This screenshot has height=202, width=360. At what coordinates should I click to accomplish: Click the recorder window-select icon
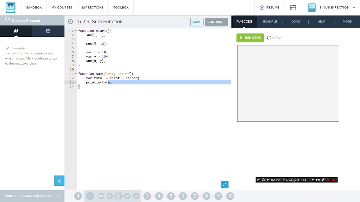pyautogui.click(x=259, y=180)
